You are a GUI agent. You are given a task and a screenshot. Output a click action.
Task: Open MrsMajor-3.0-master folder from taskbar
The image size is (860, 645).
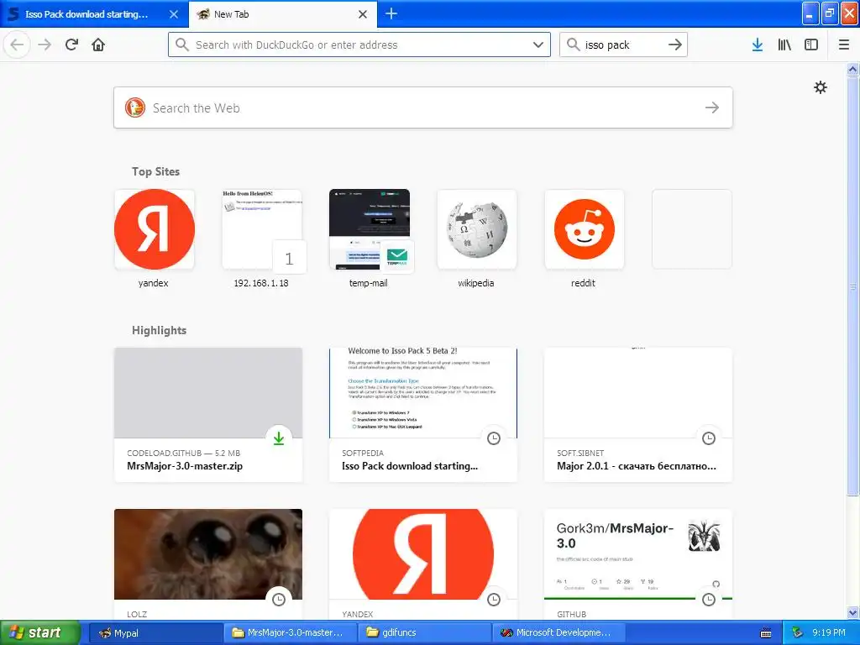[x=291, y=632]
